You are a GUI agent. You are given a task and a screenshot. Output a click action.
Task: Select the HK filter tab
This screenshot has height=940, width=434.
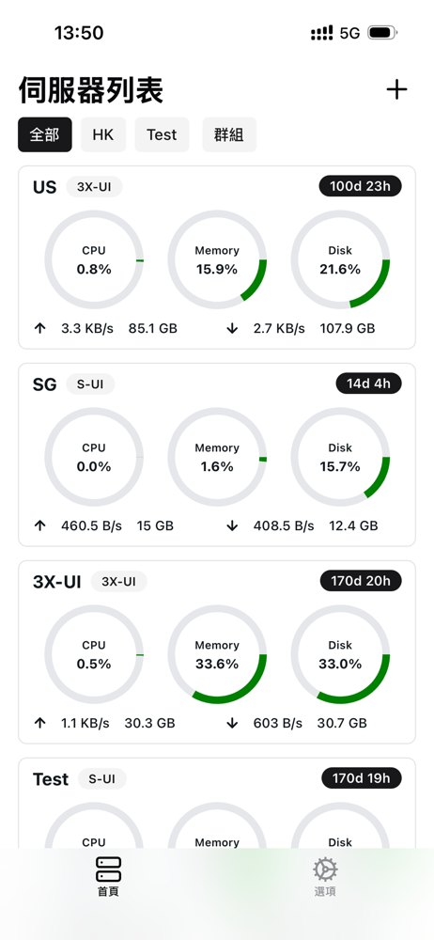pos(103,134)
